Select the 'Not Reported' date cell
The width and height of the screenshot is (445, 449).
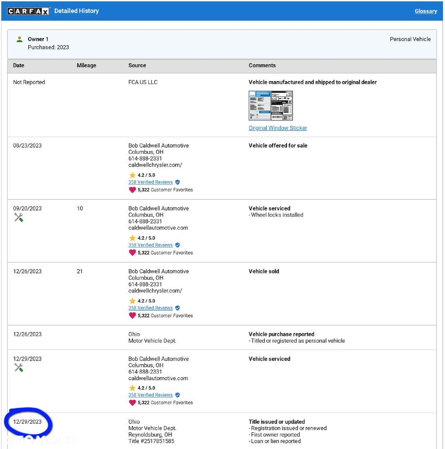pos(29,82)
